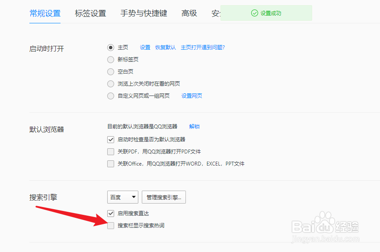Switch to the 常规设置 tab
The height and width of the screenshot is (252, 380).
[x=45, y=13]
